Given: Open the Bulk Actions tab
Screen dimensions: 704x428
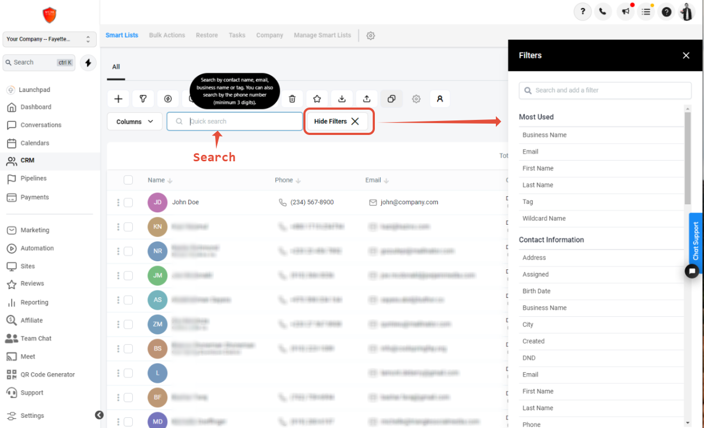Looking at the screenshot, I should click(x=167, y=35).
